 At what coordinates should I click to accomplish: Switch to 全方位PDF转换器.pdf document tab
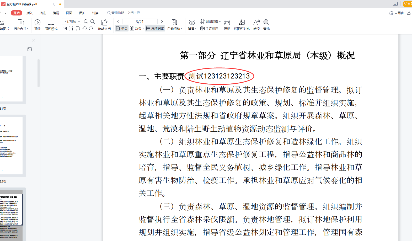(31, 4)
